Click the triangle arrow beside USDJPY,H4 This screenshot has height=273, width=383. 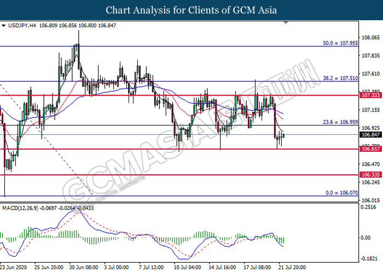coord(4,26)
